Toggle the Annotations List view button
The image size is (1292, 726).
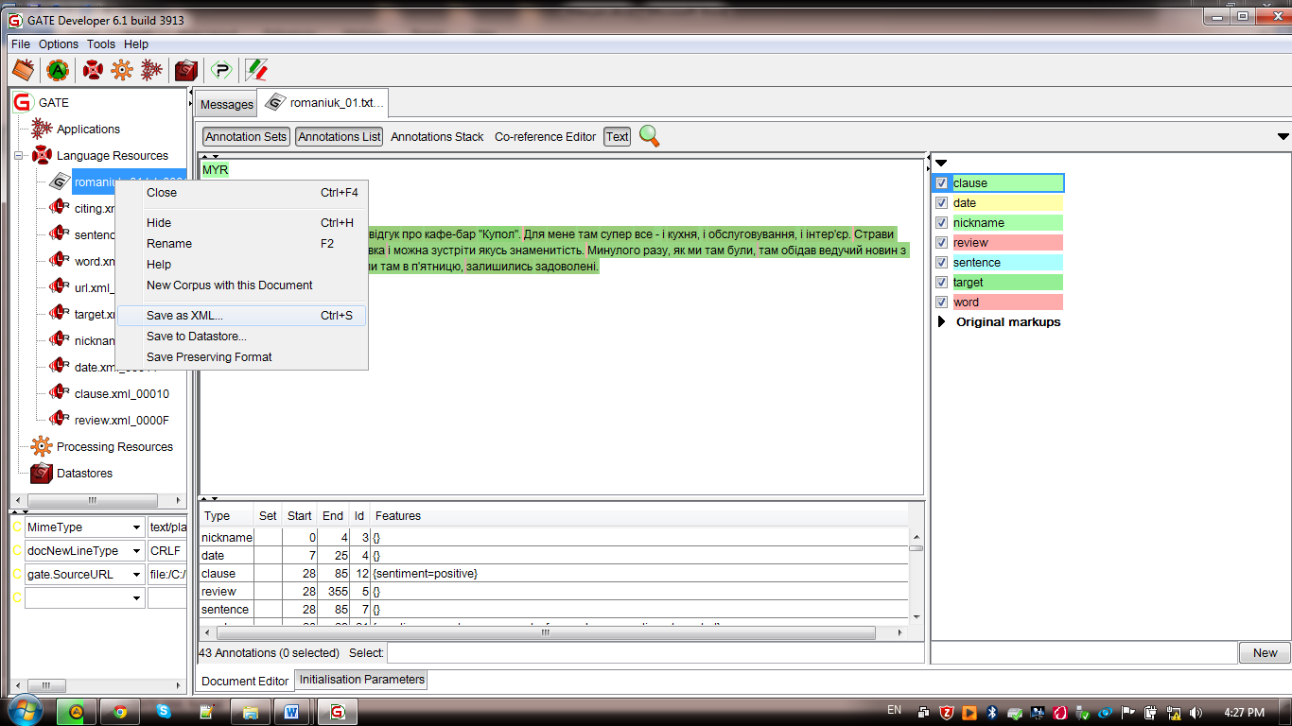[340, 136]
